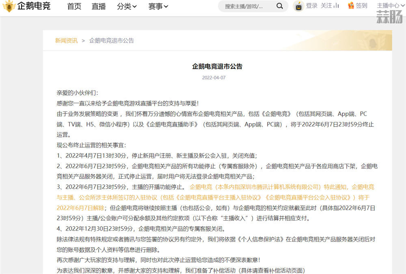Viewport: 406px width, 274px height.
Task: Click the 关注 link
Action: [326, 5]
